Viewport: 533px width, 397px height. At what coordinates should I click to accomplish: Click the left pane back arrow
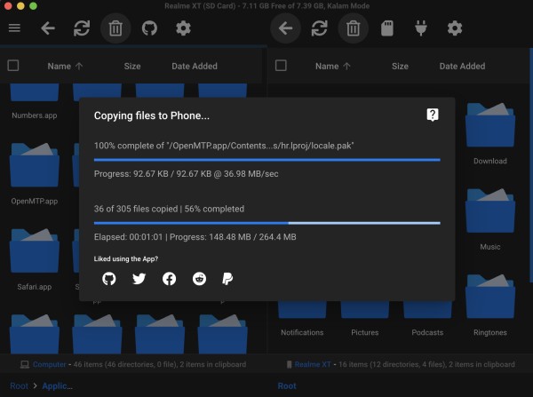click(47, 28)
